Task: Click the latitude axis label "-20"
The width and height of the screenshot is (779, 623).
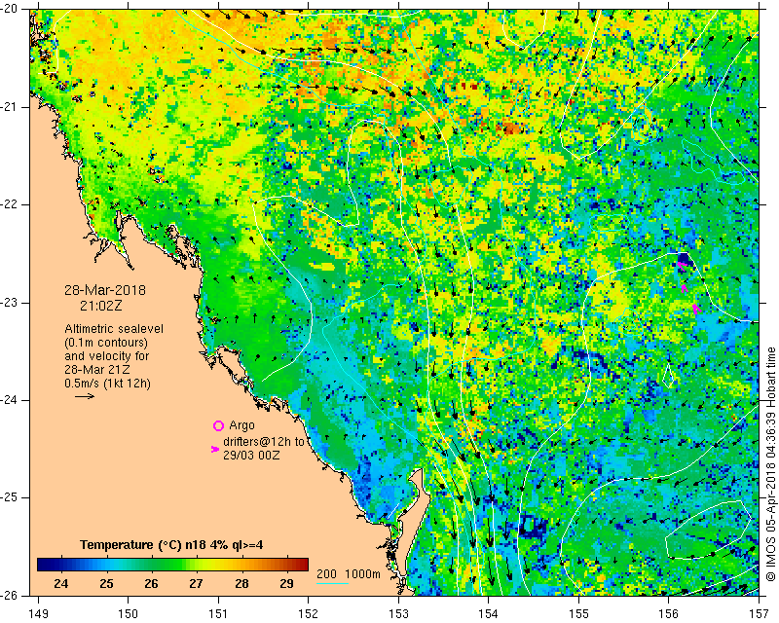Action: tap(10, 9)
